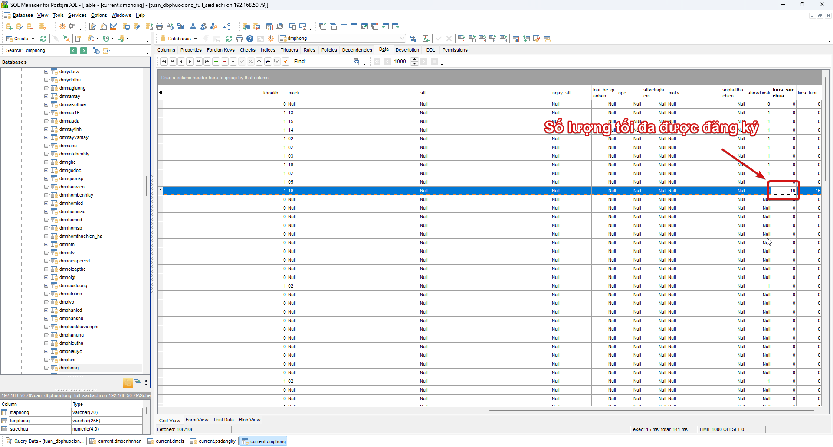The height and width of the screenshot is (447, 833).
Task: Open the Tools menu
Action: pos(58,16)
